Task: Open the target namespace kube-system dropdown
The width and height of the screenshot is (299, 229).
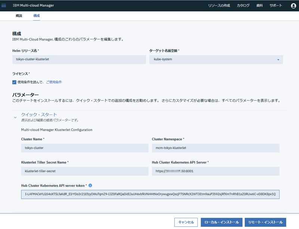Action: [x=216, y=59]
